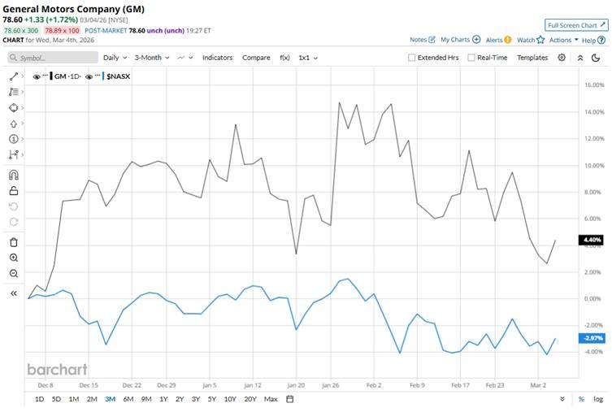Expand the 3-Month period dropdown

[x=152, y=58]
